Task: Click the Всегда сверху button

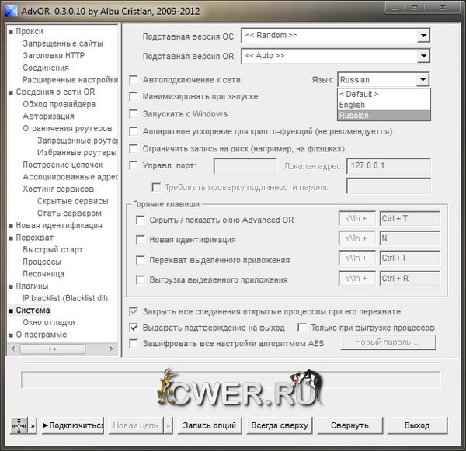Action: point(280,425)
